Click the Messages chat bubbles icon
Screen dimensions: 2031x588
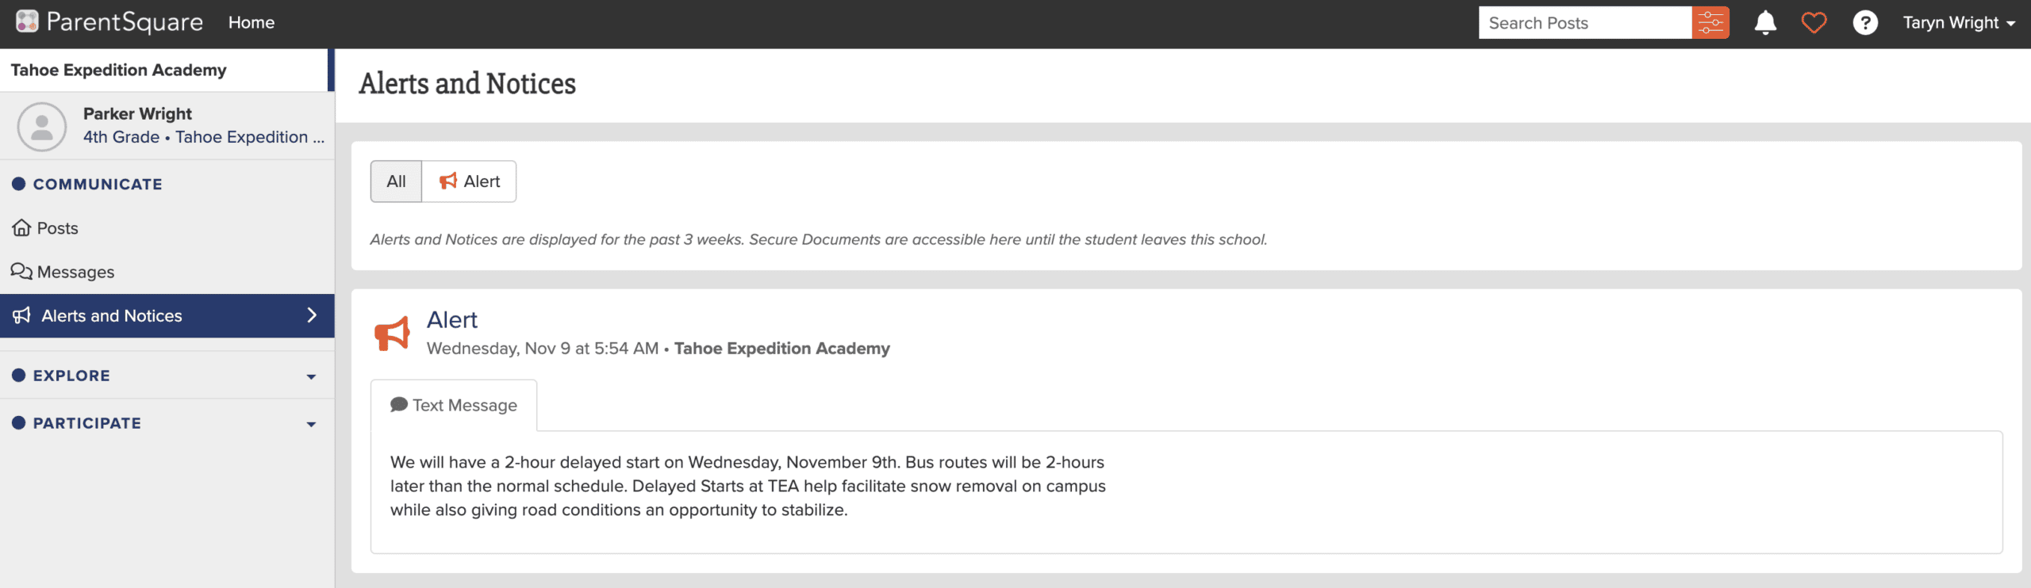click(x=21, y=272)
